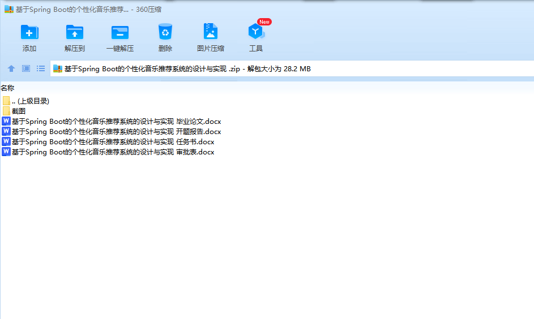The height and width of the screenshot is (319, 534).
Task: Select the 毕业论文.docx file
Action: click(x=116, y=122)
